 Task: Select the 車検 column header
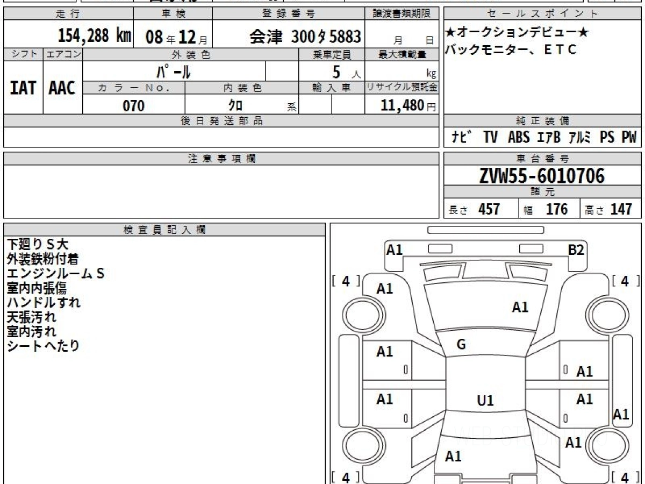click(173, 14)
